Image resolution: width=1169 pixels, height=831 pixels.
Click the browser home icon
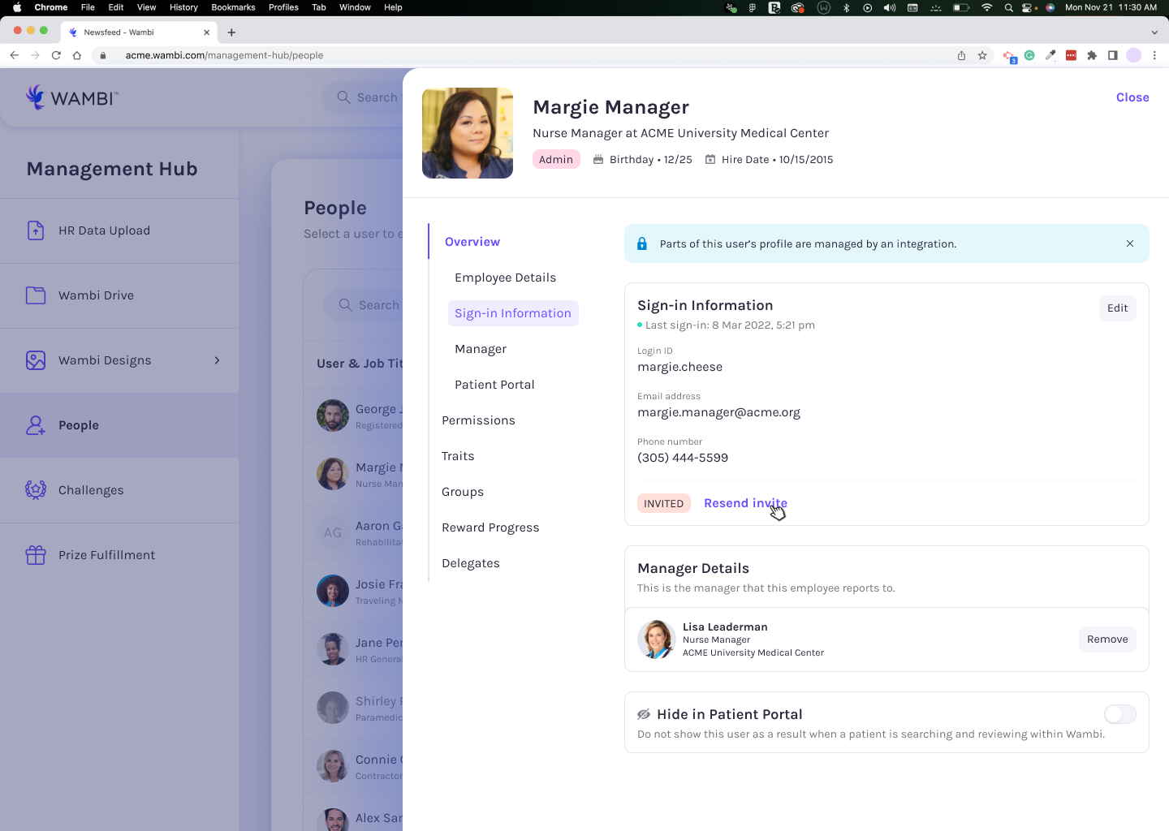(77, 55)
